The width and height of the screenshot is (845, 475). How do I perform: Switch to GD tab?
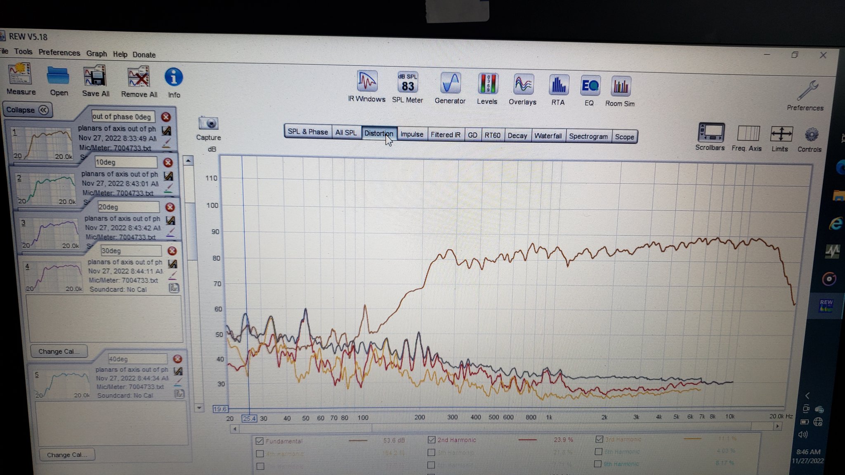(x=472, y=135)
